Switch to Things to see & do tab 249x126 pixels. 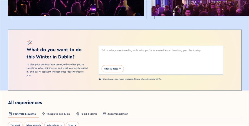[x=56, y=114]
